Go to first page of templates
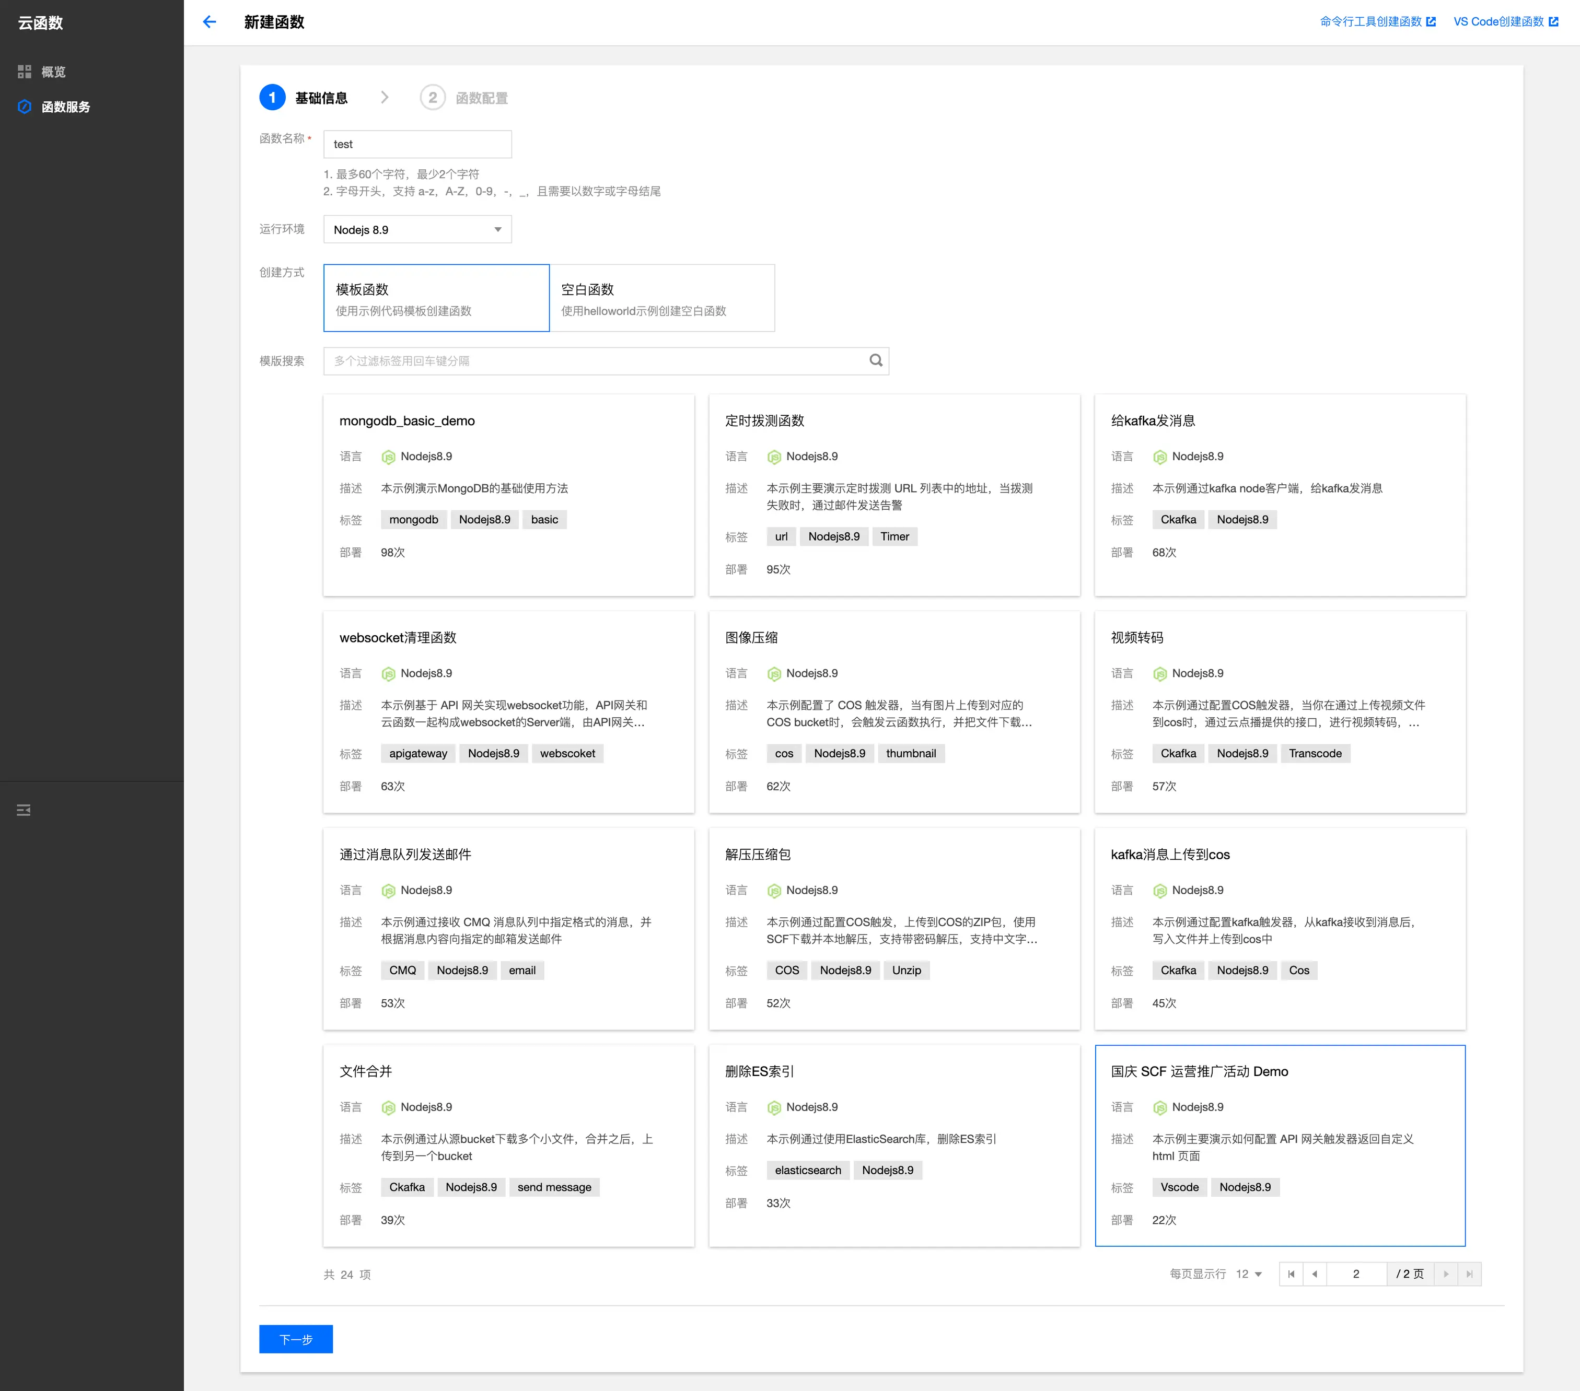This screenshot has width=1580, height=1391. [1291, 1275]
